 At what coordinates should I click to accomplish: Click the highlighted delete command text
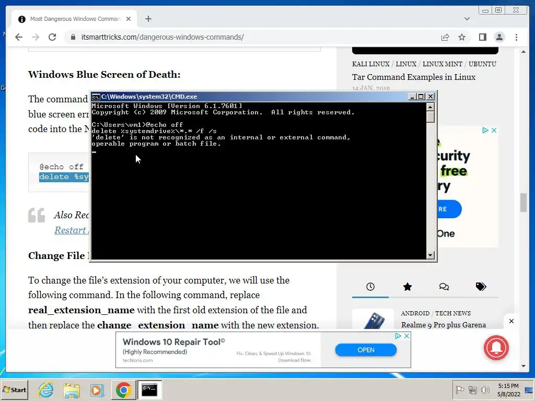coord(64,177)
